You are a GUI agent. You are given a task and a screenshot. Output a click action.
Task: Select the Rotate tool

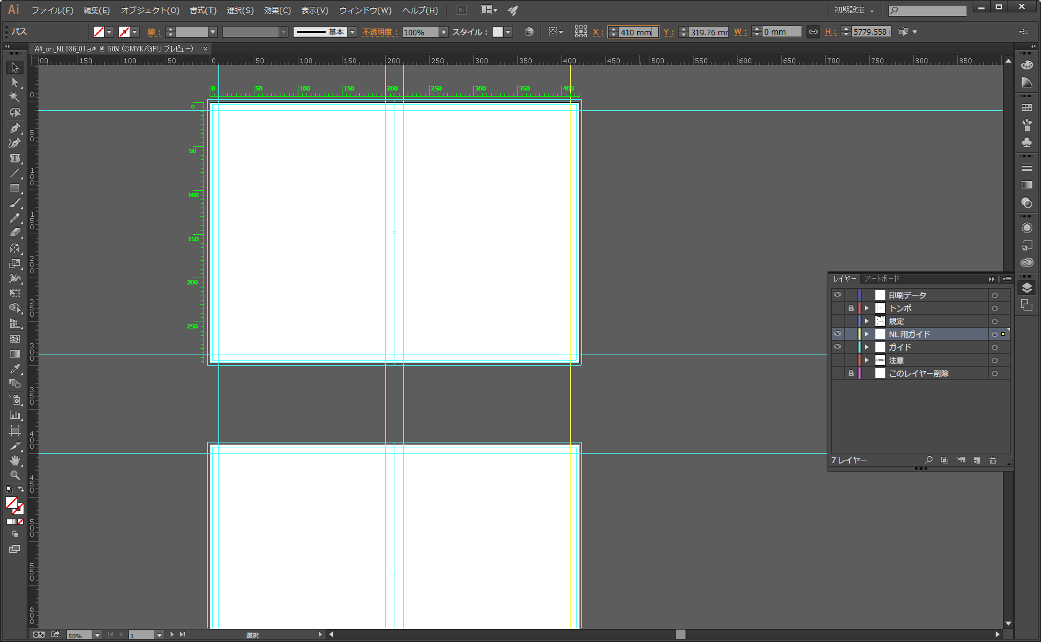(x=15, y=248)
